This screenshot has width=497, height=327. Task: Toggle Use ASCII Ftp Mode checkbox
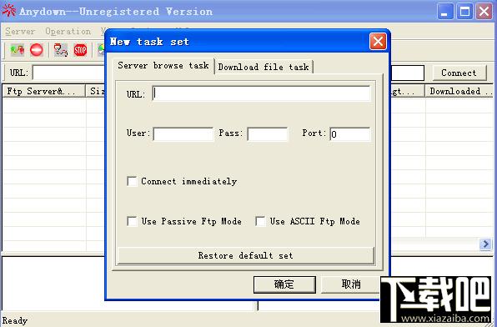(260, 221)
